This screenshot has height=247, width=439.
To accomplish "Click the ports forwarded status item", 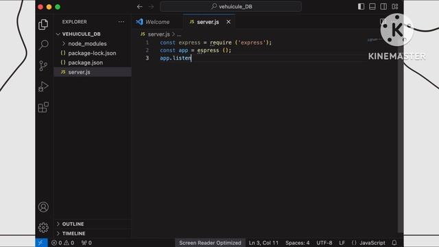I will coord(86,243).
